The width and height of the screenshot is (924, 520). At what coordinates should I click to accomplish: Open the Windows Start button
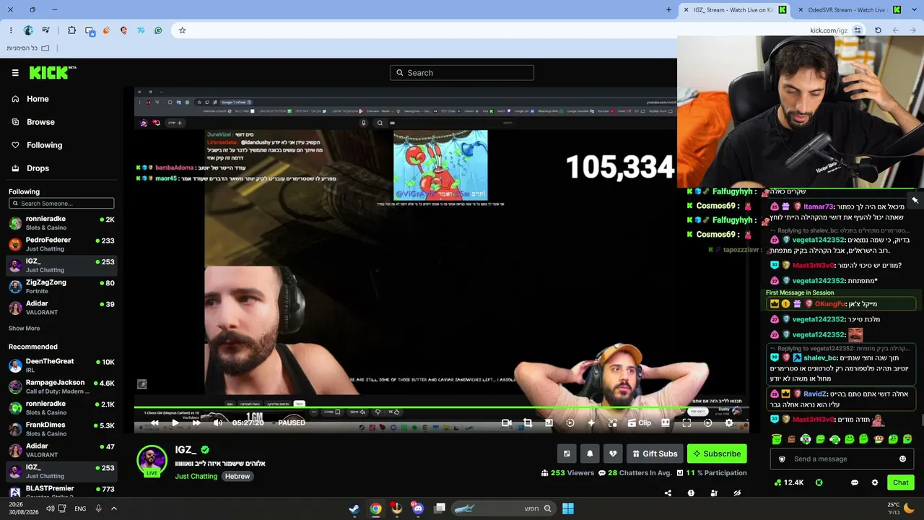pyautogui.click(x=568, y=508)
